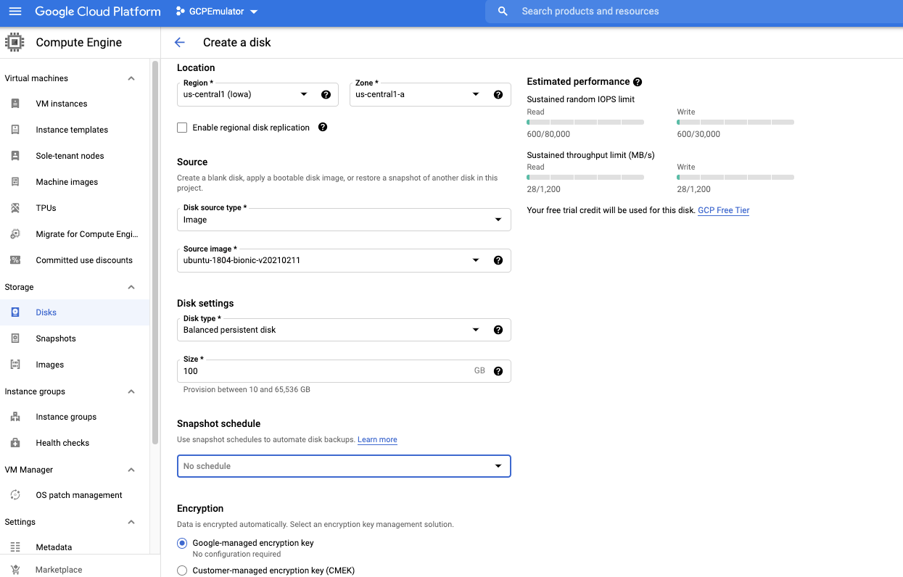Click the help icon beside Size field
903x577 pixels.
click(x=498, y=371)
